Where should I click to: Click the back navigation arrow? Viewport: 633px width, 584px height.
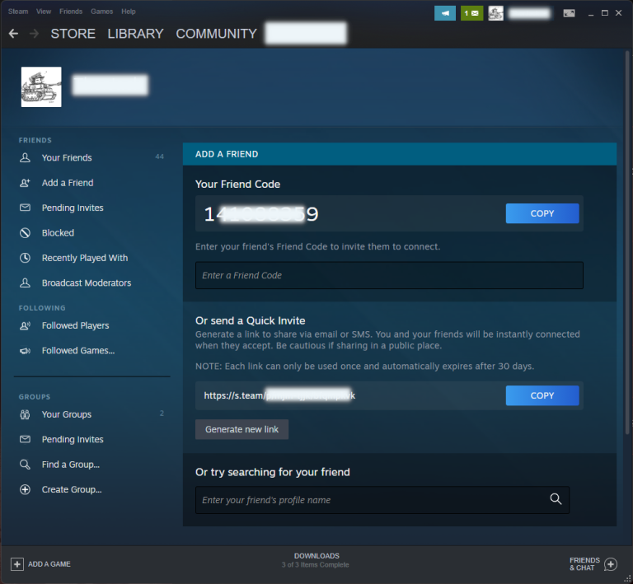point(13,34)
